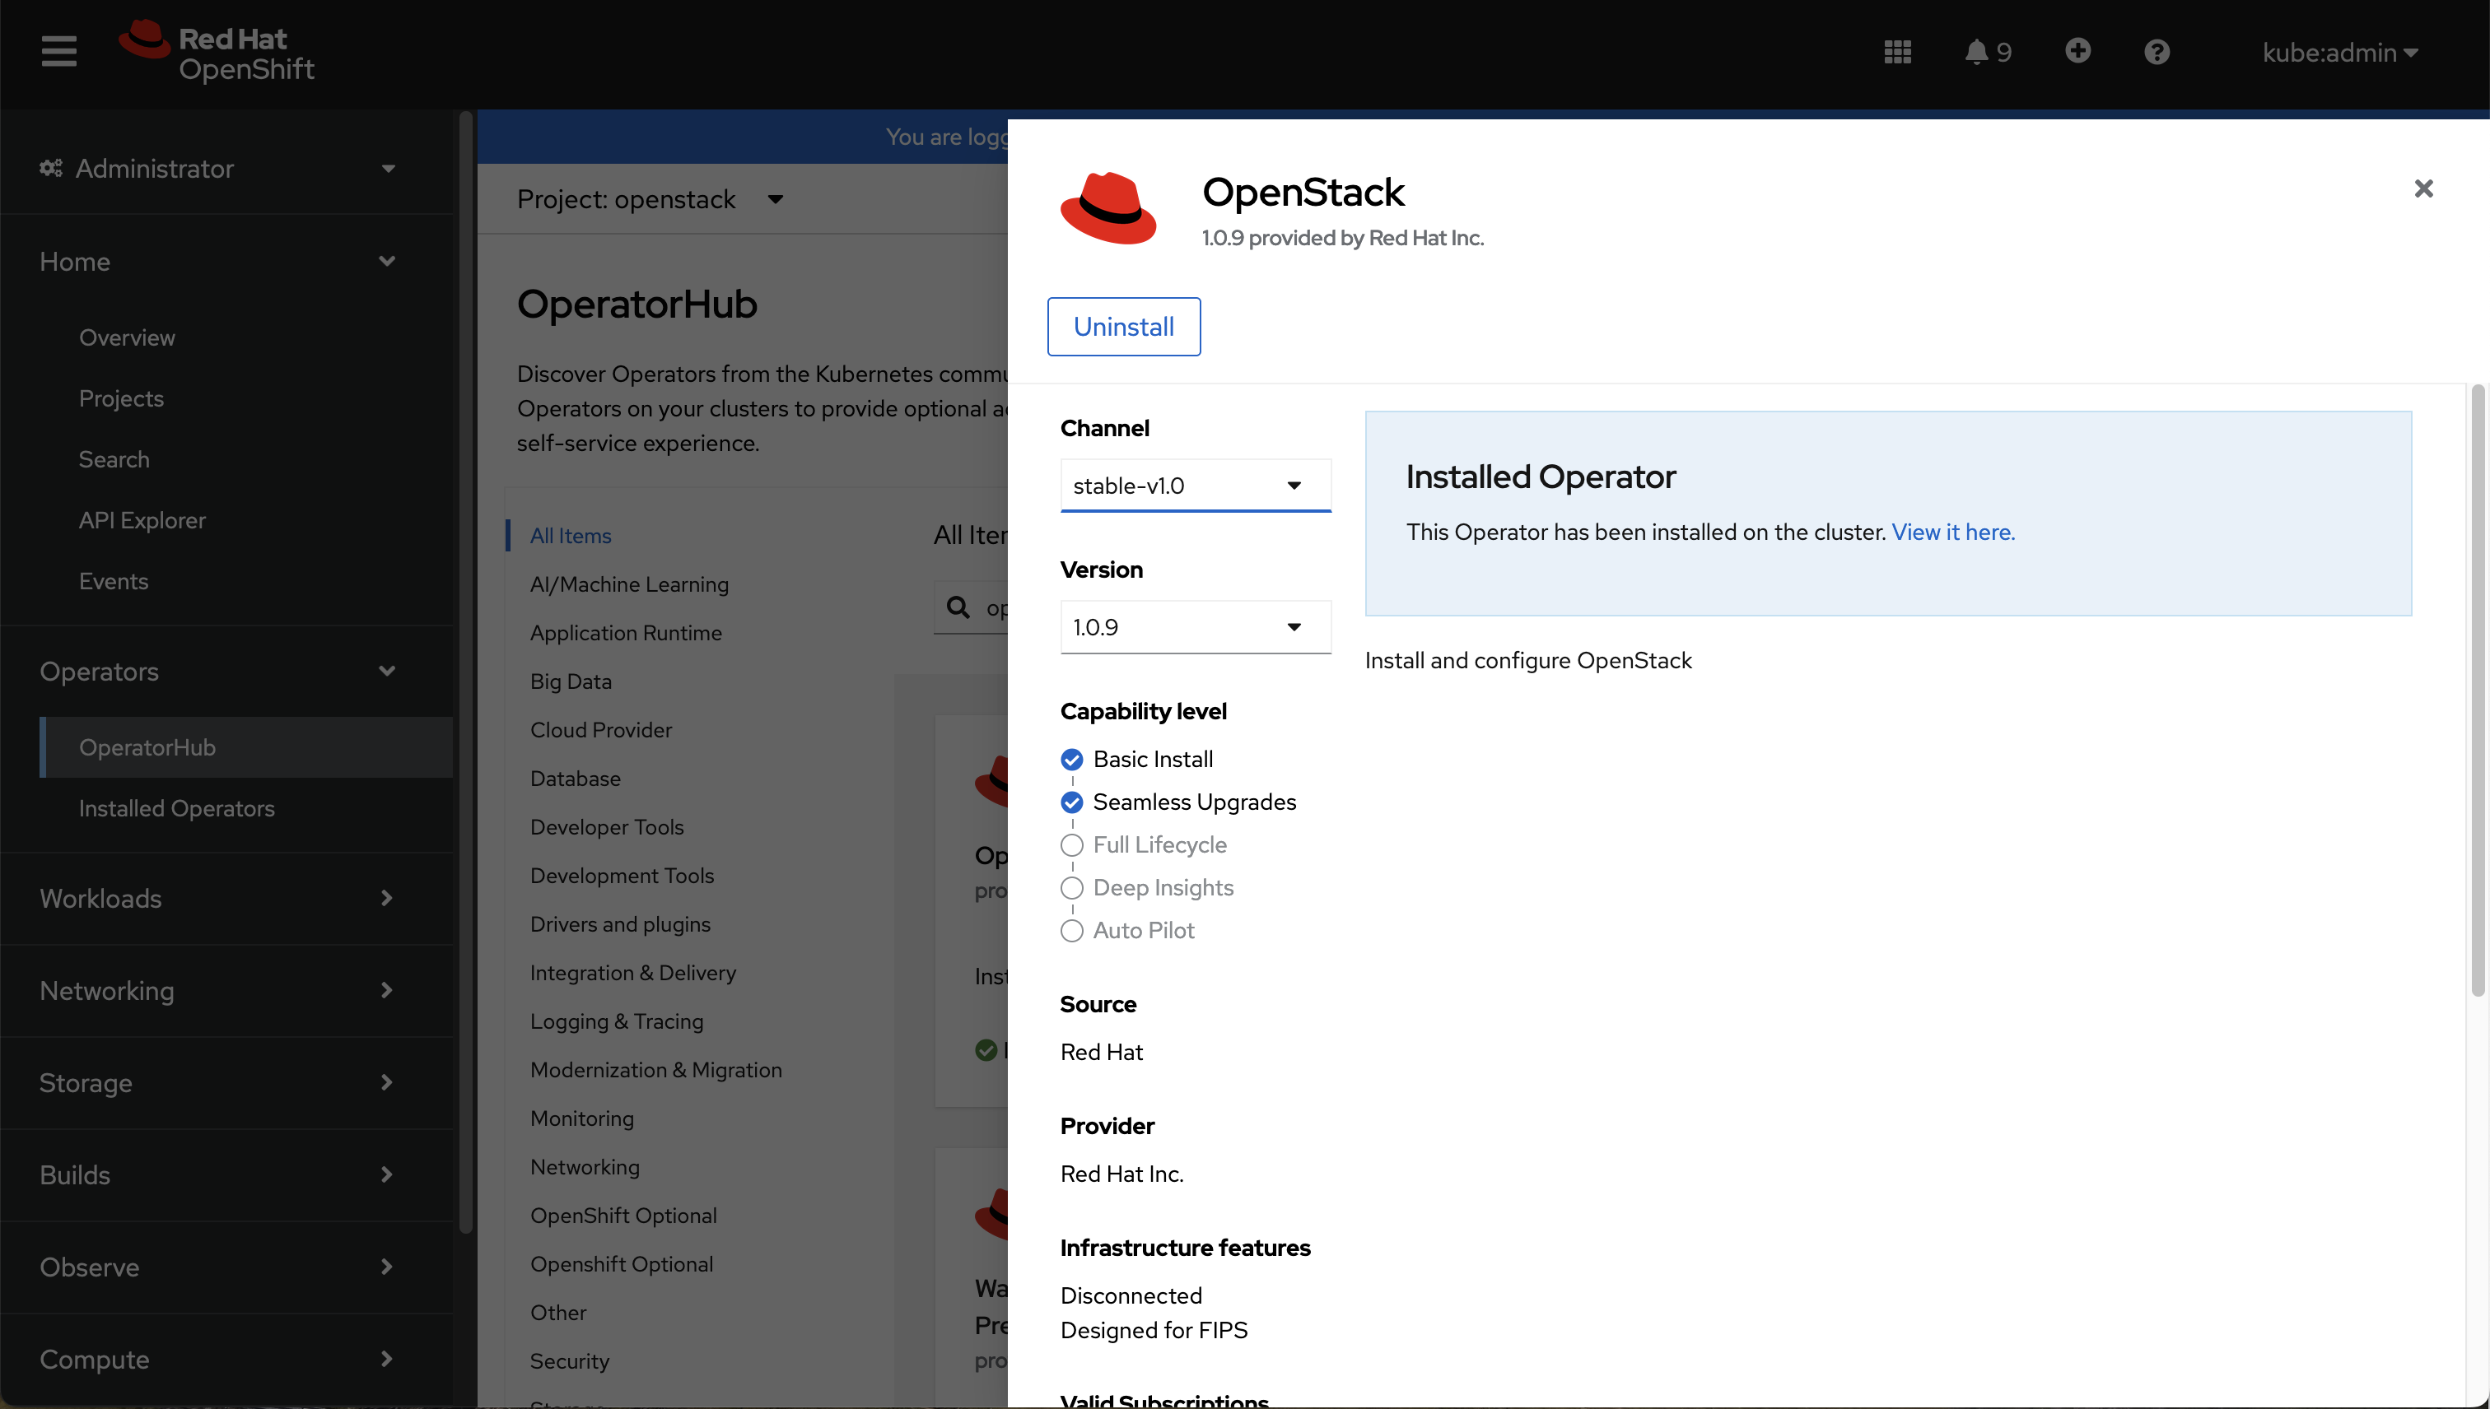Open the application launcher grid icon

[1897, 51]
